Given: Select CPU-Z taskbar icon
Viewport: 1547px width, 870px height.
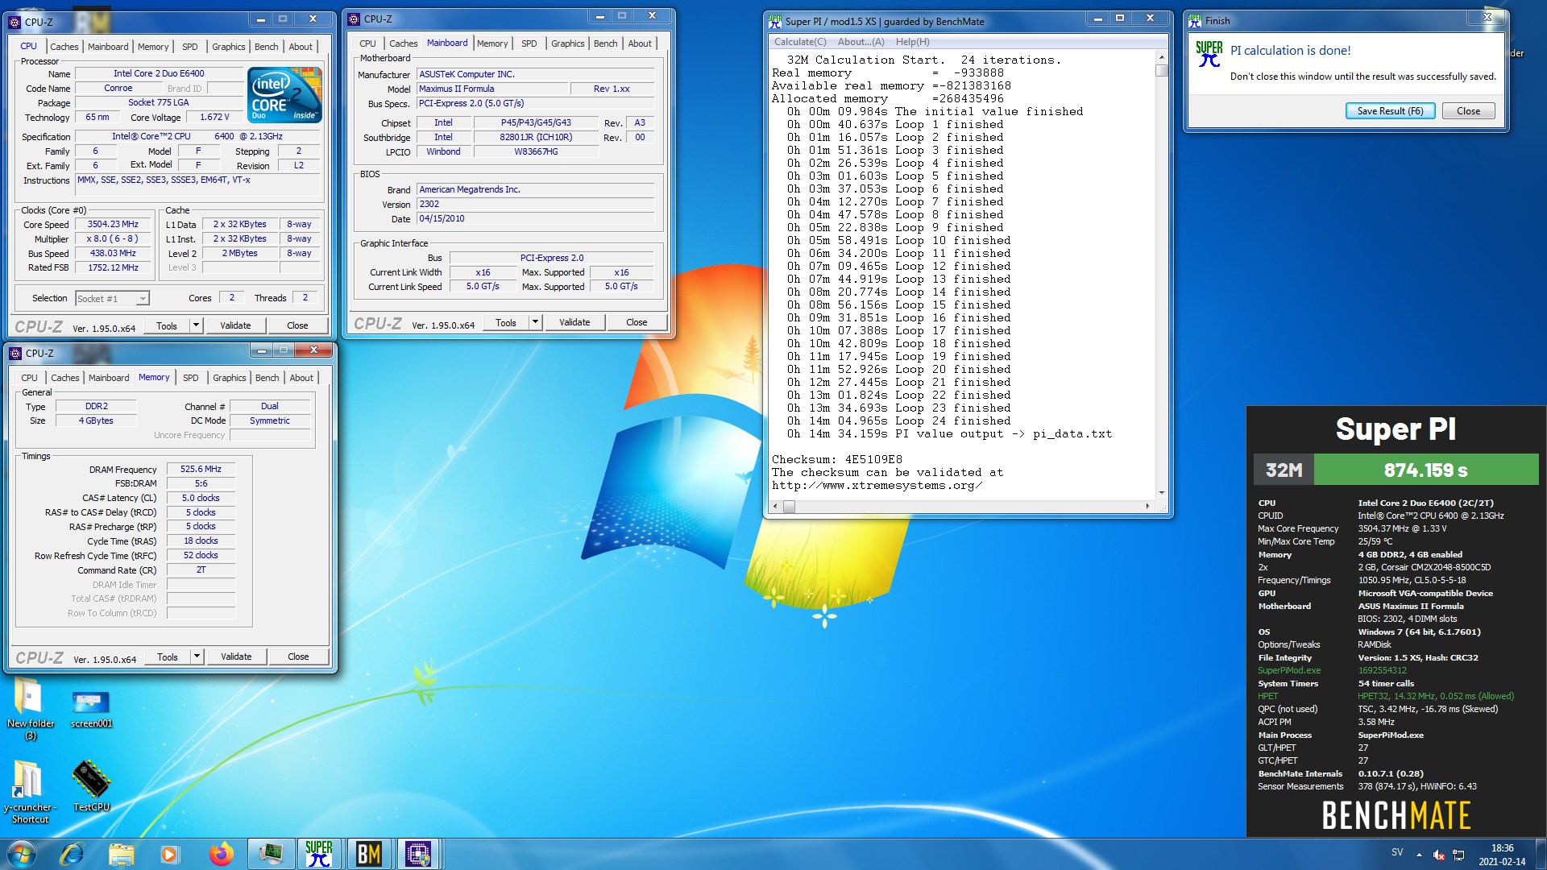Looking at the screenshot, I should (x=418, y=854).
